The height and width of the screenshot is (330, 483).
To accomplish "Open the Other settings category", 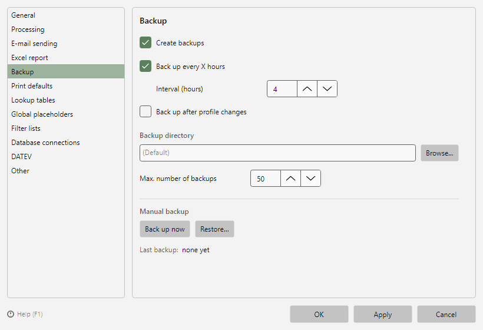I will click(x=66, y=171).
